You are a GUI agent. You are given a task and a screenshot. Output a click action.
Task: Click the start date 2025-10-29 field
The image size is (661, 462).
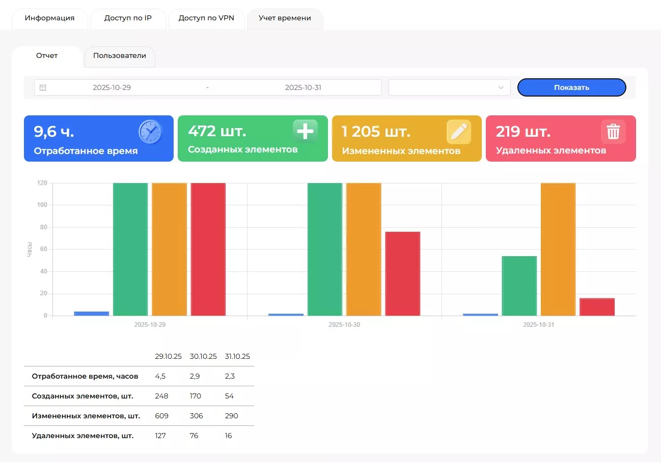pos(112,87)
